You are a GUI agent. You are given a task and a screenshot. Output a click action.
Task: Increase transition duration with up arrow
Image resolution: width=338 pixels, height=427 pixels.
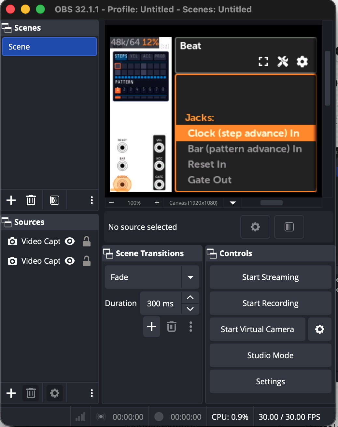[x=190, y=297]
